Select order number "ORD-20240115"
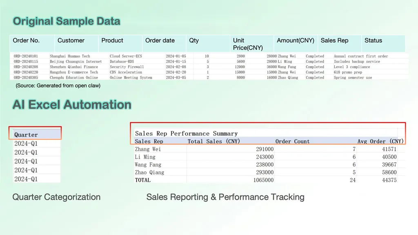418x235 pixels. (x=26, y=62)
